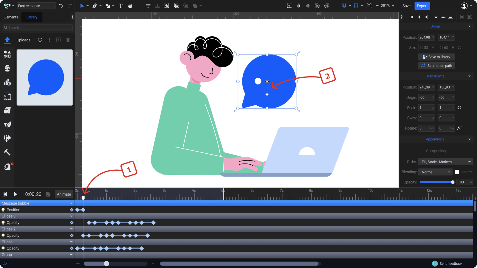This screenshot has width=477, height=268.
Task: Rotate the selection 90 degrees clockwise
Action: pyautogui.click(x=327, y=6)
